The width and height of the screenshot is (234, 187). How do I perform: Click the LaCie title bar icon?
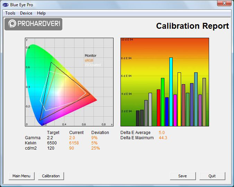(x=6, y=5)
